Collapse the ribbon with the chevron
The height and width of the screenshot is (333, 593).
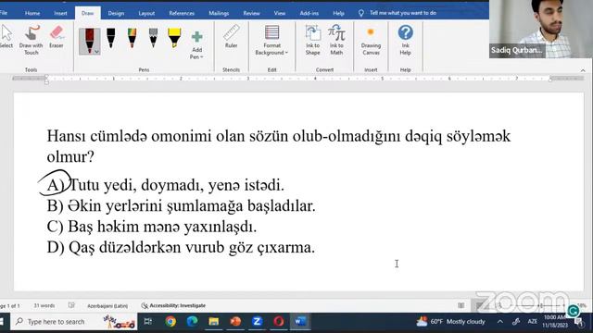click(x=583, y=70)
